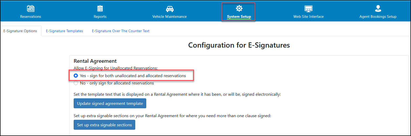Image resolution: width=411 pixels, height=136 pixels.
Task: Navigate to Web Site Interface label
Action: pos(309,16)
